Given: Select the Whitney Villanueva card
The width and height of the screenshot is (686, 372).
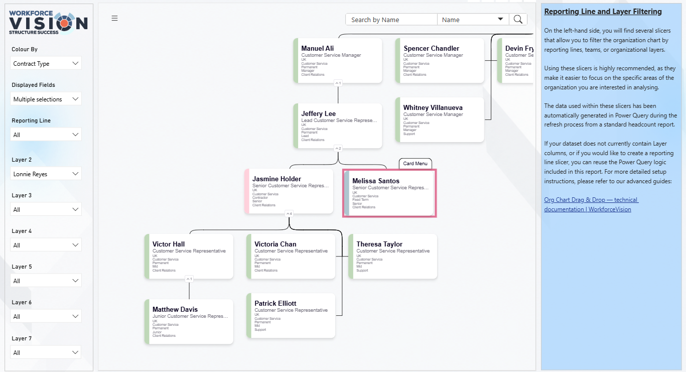Looking at the screenshot, I should [440, 119].
